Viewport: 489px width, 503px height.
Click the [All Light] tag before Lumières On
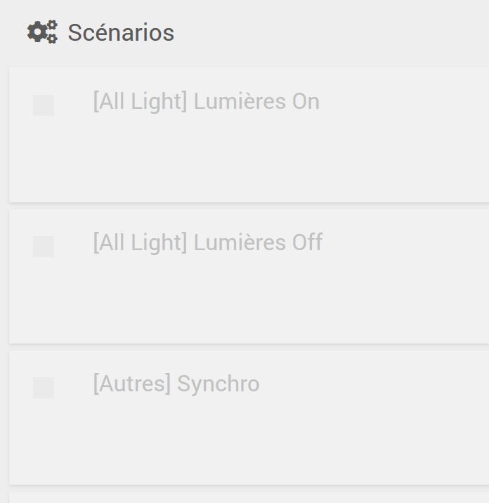pos(141,102)
